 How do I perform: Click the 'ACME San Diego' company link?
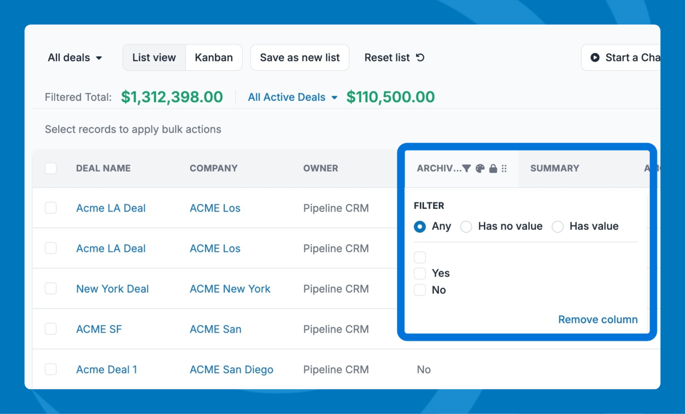pos(232,370)
